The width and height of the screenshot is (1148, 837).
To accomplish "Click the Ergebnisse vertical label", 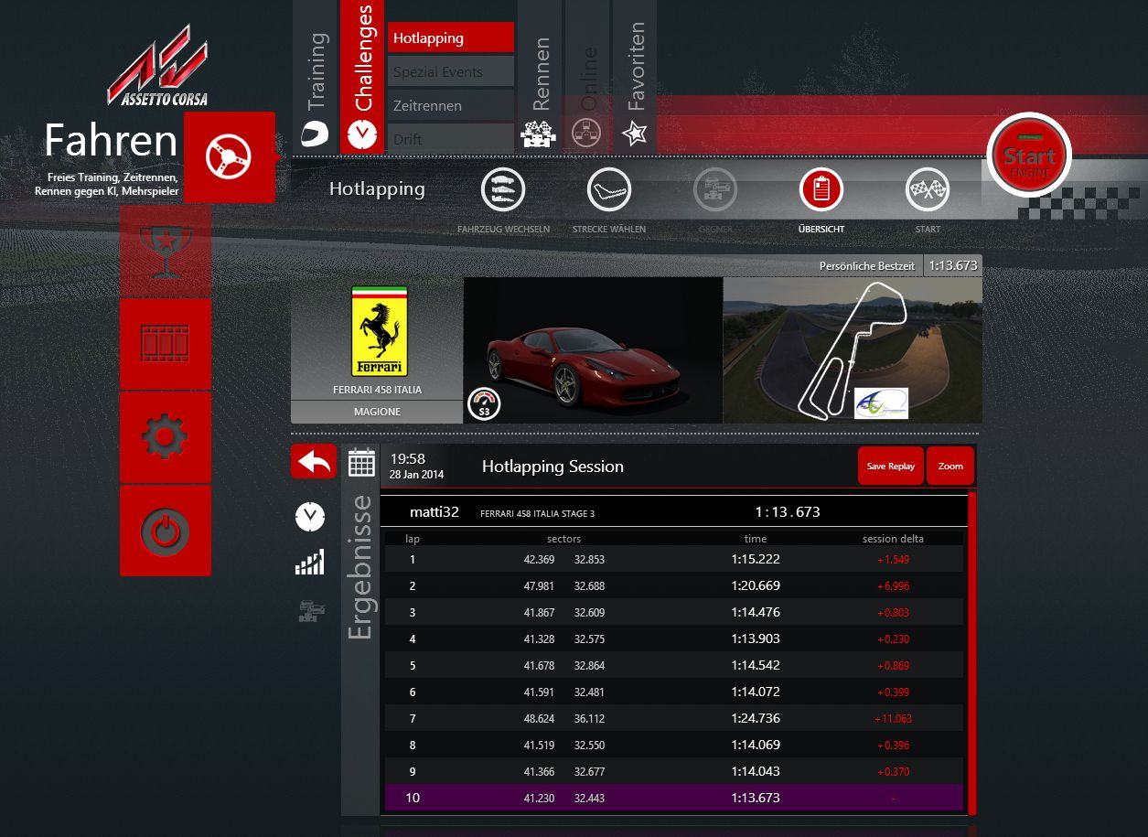I will [x=361, y=567].
